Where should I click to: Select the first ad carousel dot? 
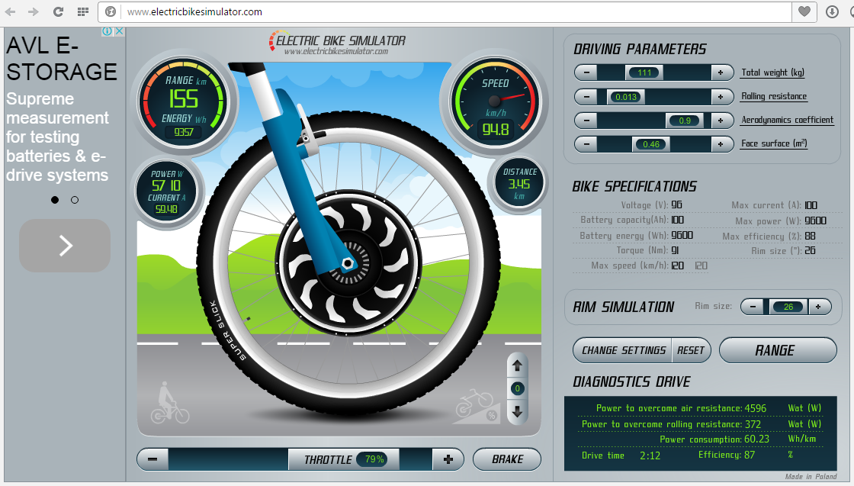[x=55, y=200]
